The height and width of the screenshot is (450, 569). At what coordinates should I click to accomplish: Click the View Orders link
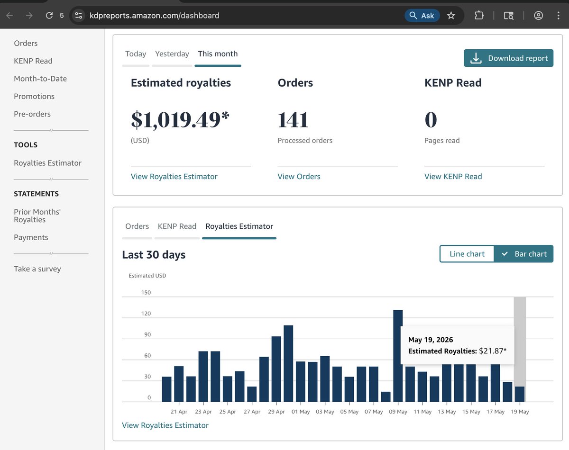299,176
